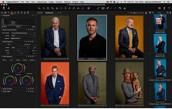This screenshot has width=172, height=109.
Task: Select the White balance picker cursor tool
Action: (74, 8)
